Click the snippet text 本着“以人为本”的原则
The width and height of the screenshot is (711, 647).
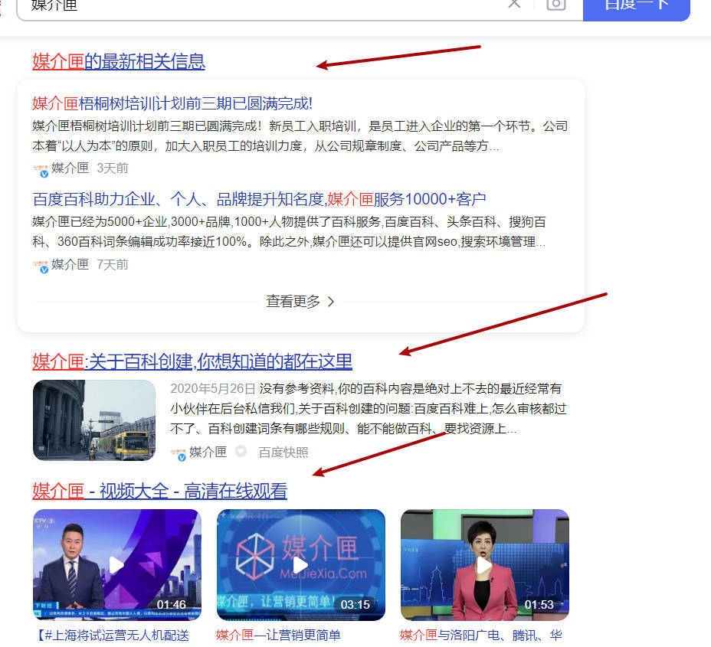[266, 146]
